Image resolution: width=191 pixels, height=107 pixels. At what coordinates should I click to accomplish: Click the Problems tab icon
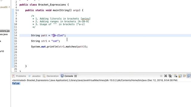tap(13, 76)
